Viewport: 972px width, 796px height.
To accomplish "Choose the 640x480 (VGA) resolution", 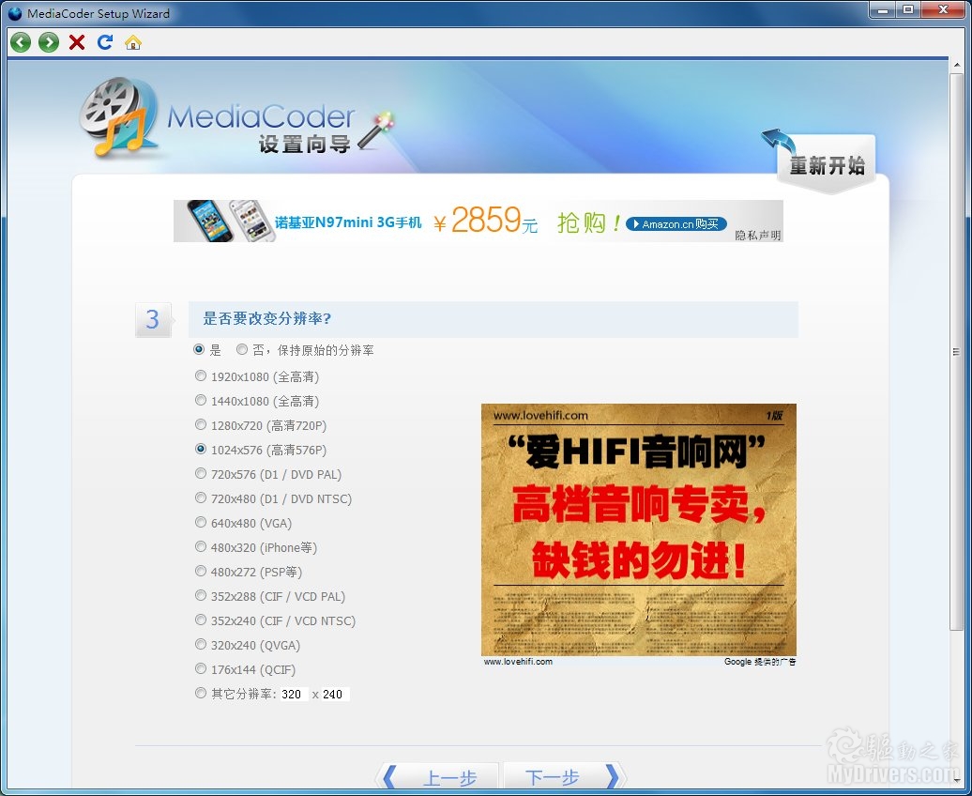I will tap(200, 522).
